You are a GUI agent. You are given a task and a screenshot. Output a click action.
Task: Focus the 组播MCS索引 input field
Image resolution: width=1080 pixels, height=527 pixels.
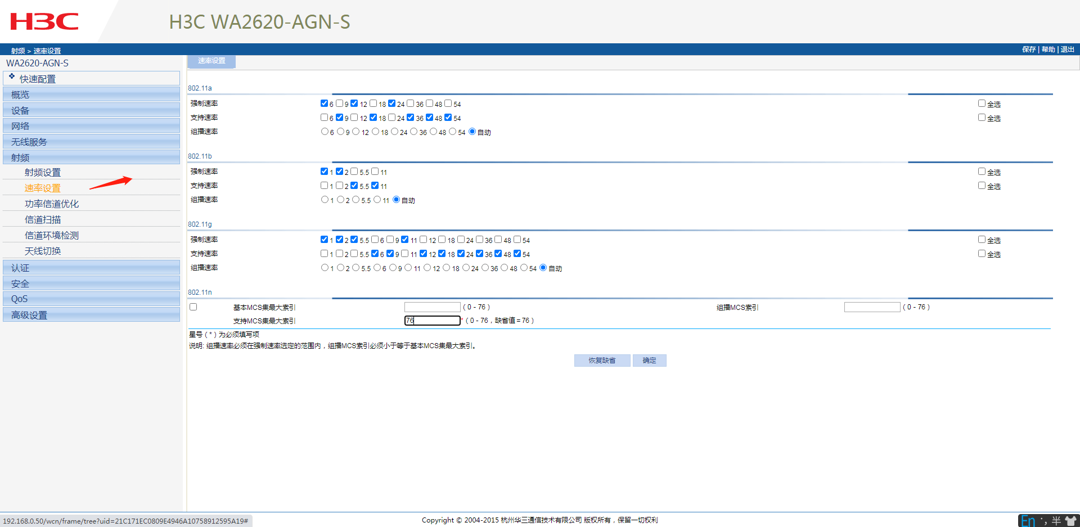point(872,307)
